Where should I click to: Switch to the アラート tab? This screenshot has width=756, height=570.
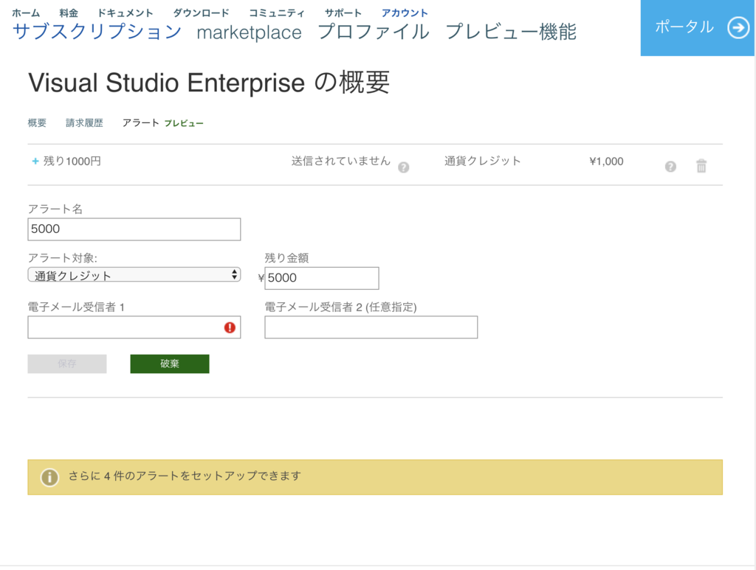coord(141,123)
